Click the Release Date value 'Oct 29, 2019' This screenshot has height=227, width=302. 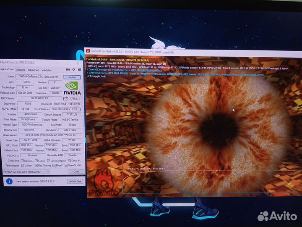(x=25, y=92)
